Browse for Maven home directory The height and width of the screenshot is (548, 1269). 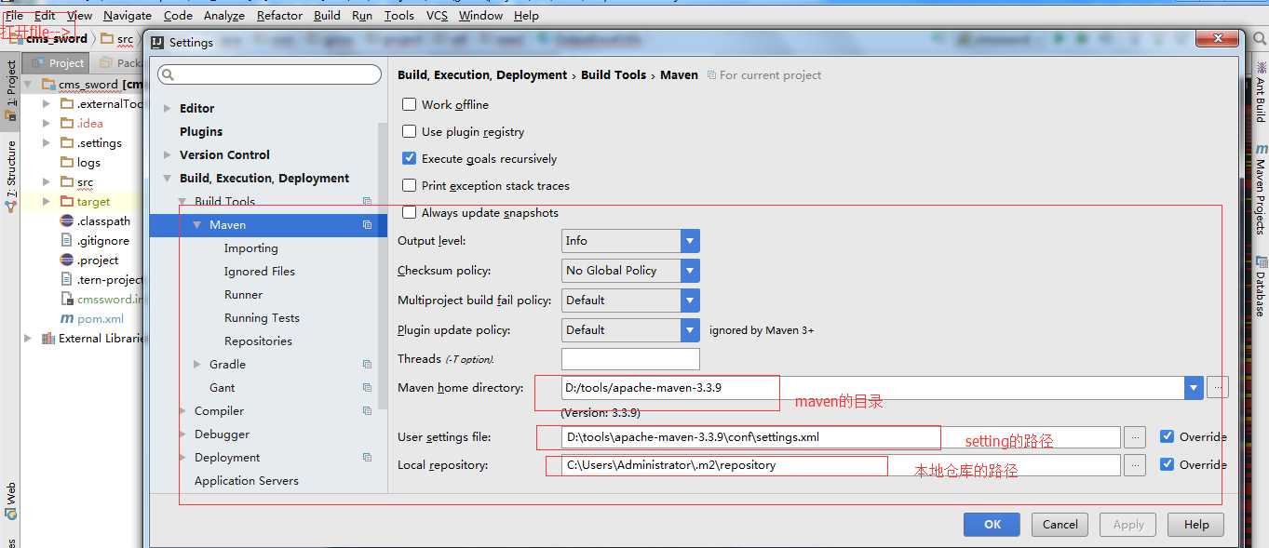1218,388
